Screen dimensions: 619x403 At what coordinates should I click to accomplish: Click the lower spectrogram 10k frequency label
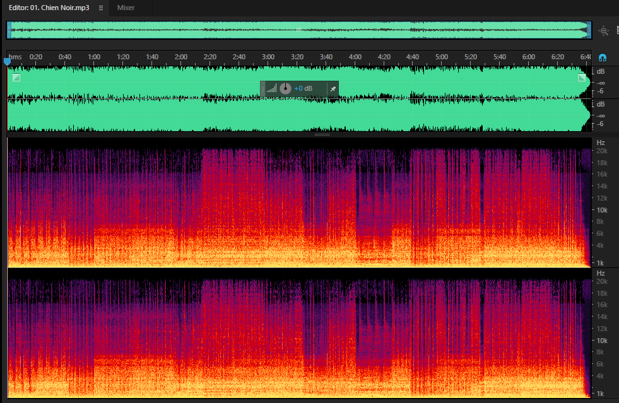pyautogui.click(x=602, y=341)
